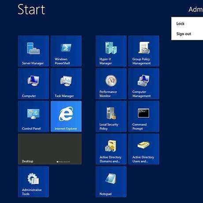Viewport: 203px width, 203px height.
Task: Start Task Manager from its tile
Action: pos(66,84)
